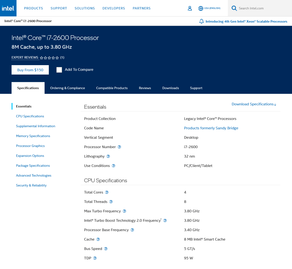
Task: Click help icon beside Total Cores
Action: pyautogui.click(x=107, y=193)
